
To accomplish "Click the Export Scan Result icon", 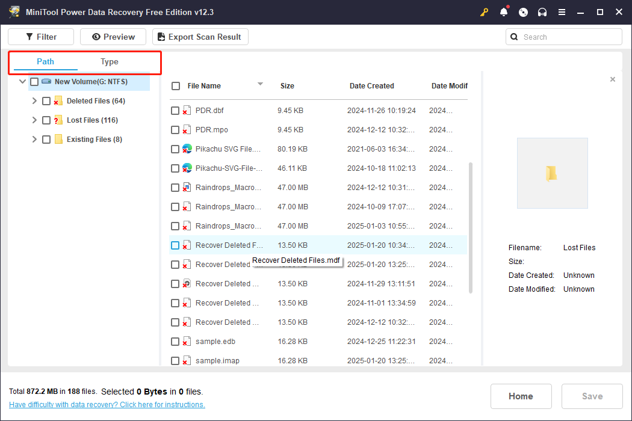I will coord(161,37).
